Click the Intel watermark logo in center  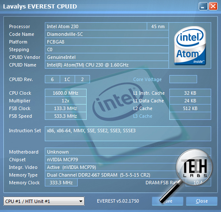tap(117, 102)
